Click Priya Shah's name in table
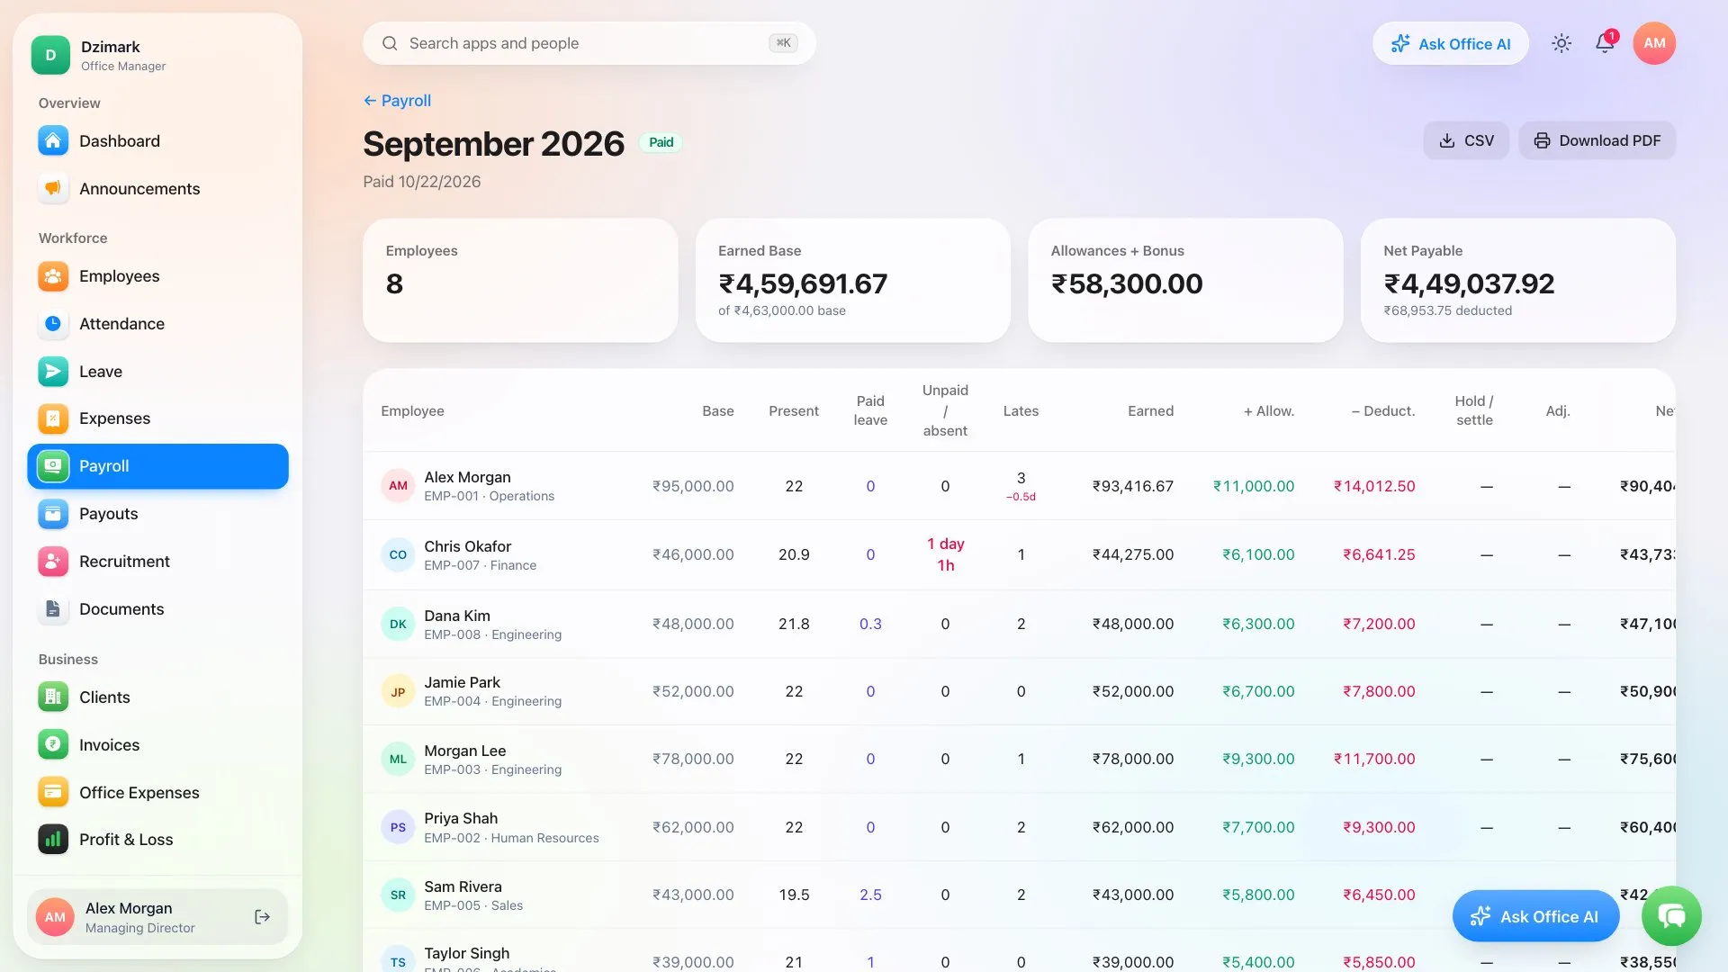 (x=461, y=818)
